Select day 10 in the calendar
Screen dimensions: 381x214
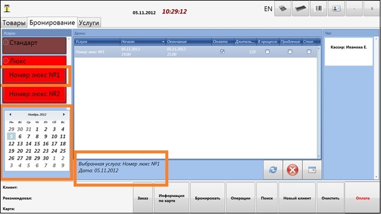coord(54,136)
